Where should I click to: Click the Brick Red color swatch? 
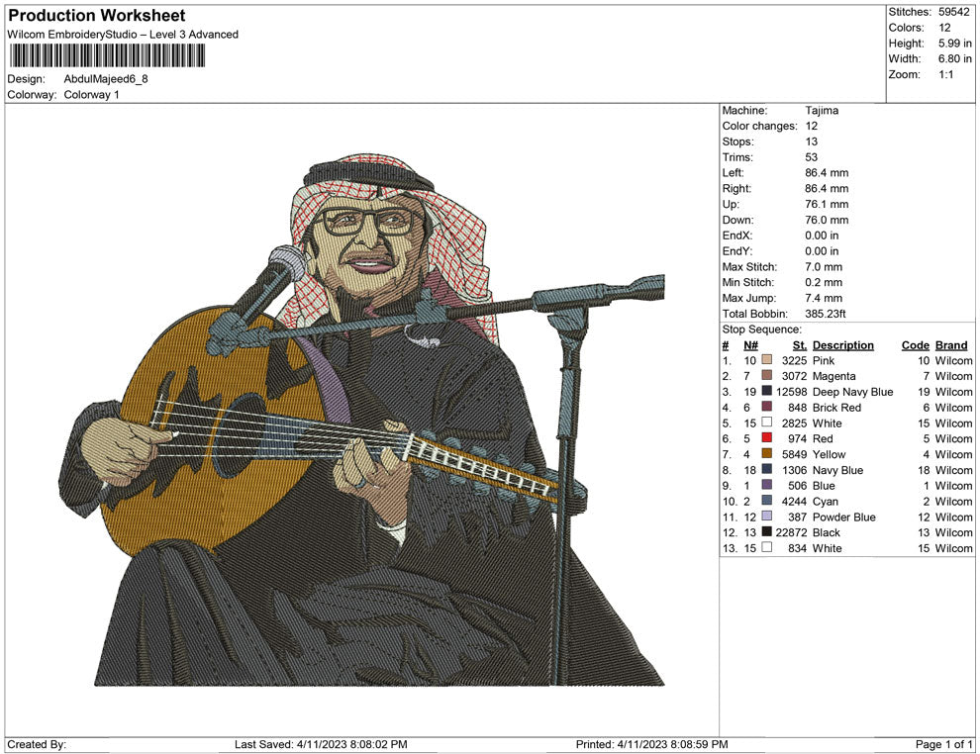pos(767,407)
